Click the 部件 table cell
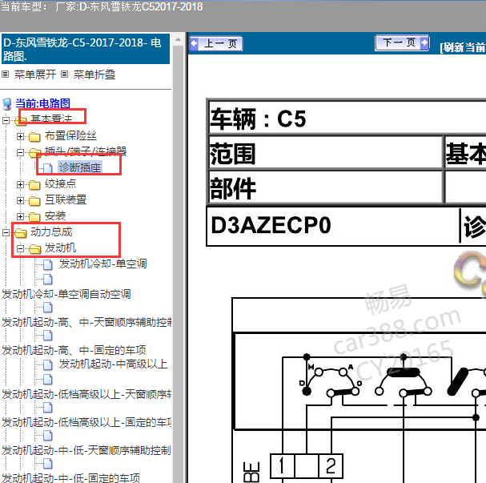486x483 pixels. click(325, 187)
